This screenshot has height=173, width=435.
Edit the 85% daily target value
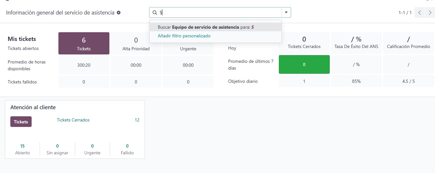click(x=356, y=81)
